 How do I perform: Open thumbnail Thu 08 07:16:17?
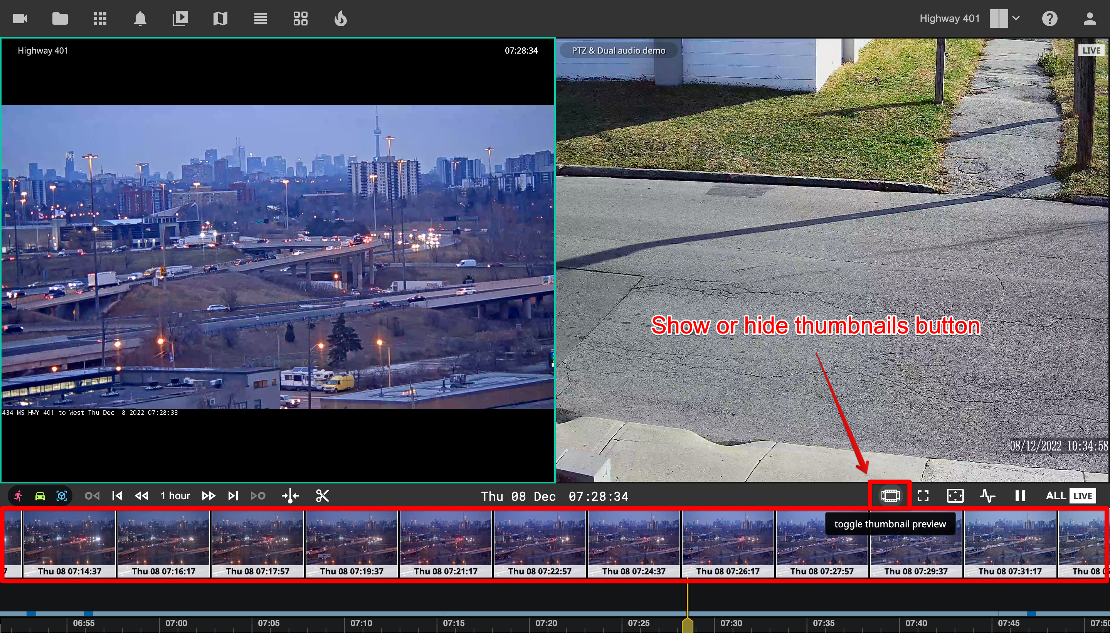tap(163, 544)
